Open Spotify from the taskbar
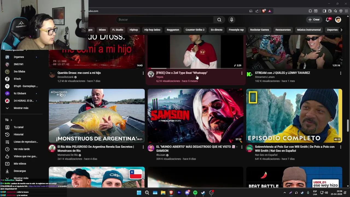The height and width of the screenshot is (197, 350). point(195,193)
